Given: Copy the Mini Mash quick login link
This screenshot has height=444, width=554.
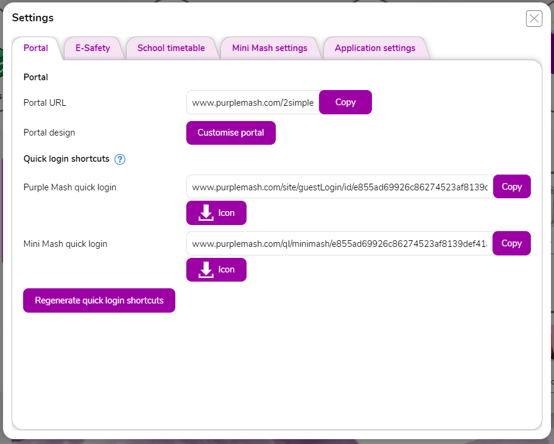Looking at the screenshot, I should click(511, 243).
